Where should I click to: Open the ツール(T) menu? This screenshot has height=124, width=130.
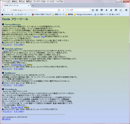tap(50, 2)
